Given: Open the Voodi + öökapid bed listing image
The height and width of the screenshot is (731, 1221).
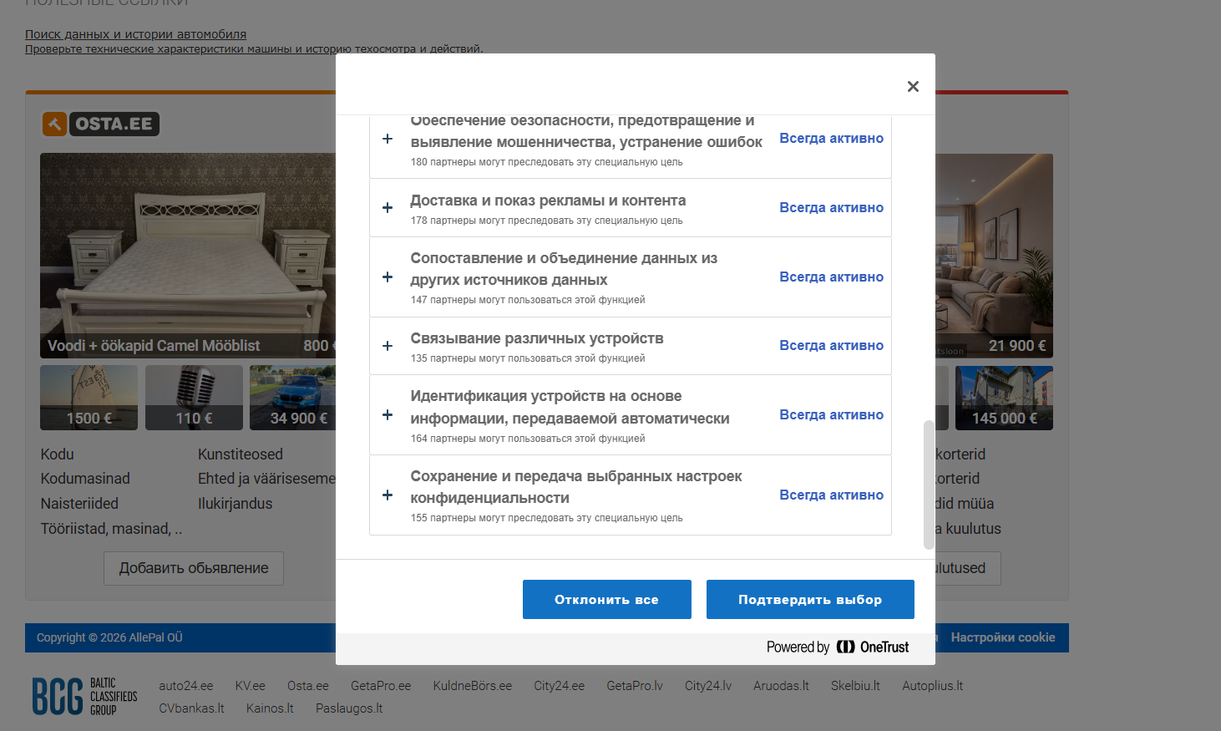Looking at the screenshot, I should (188, 256).
